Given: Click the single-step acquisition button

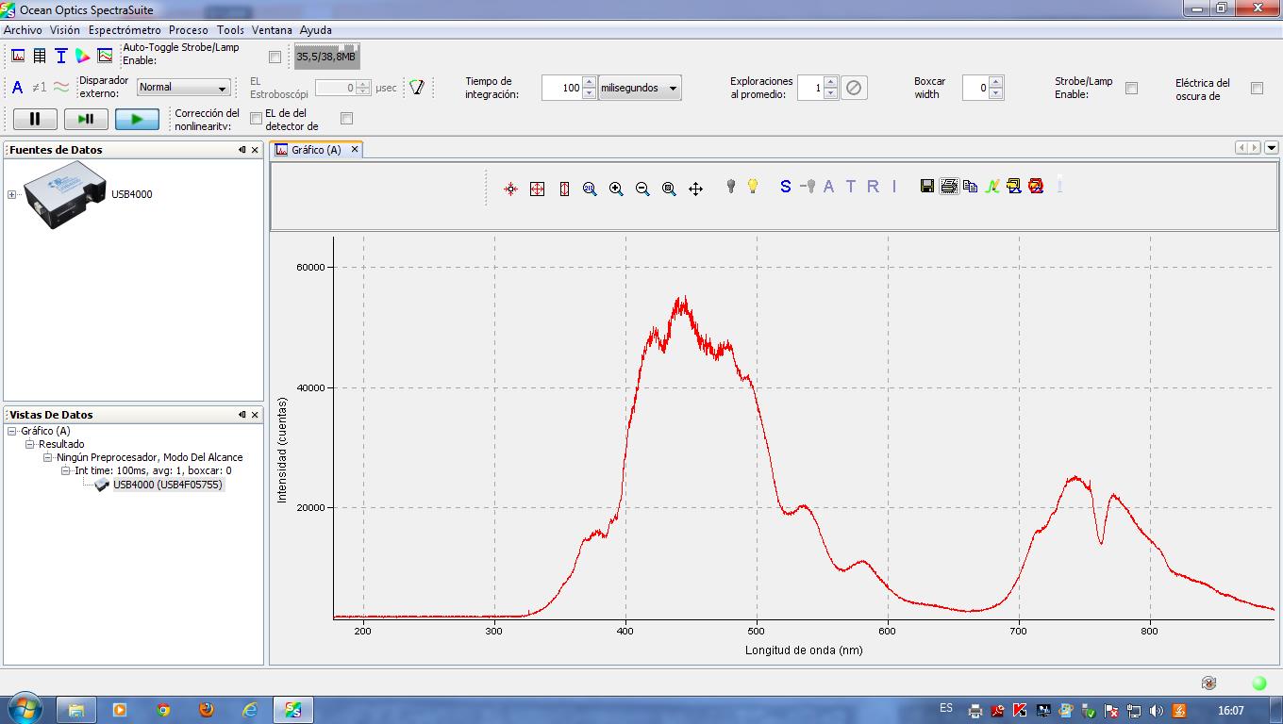Looking at the screenshot, I should (86, 119).
